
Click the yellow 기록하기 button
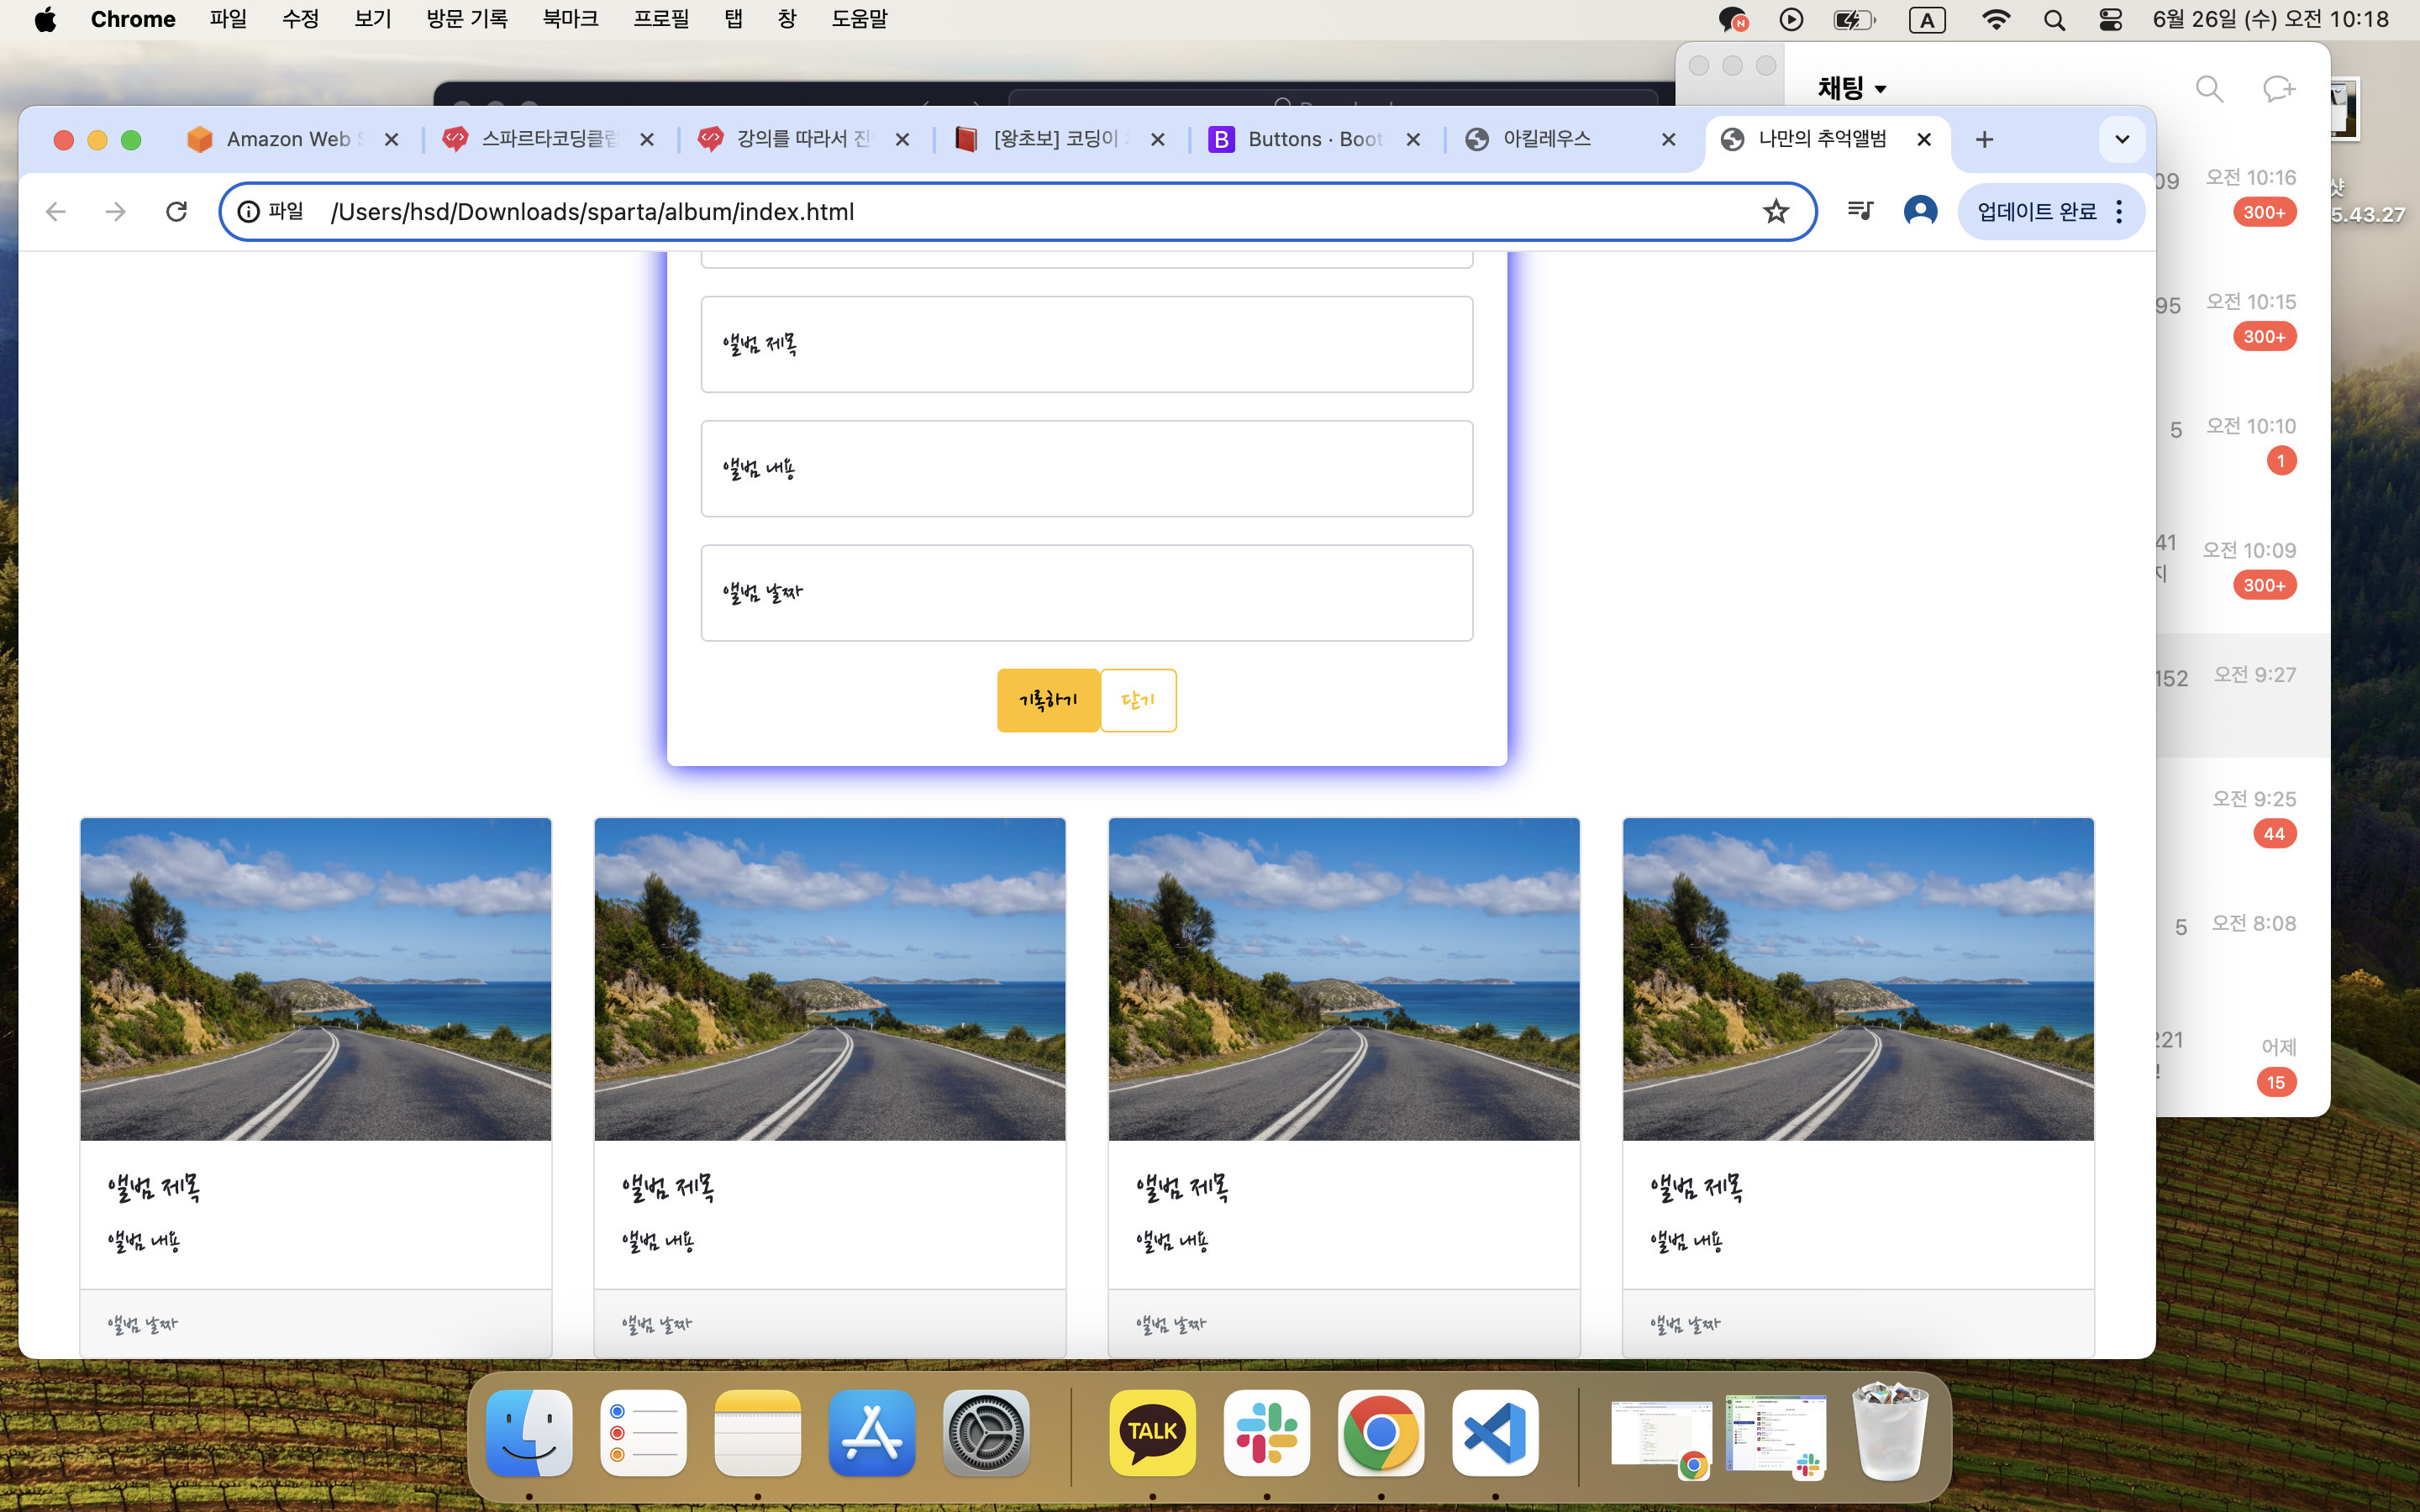[1048, 700]
